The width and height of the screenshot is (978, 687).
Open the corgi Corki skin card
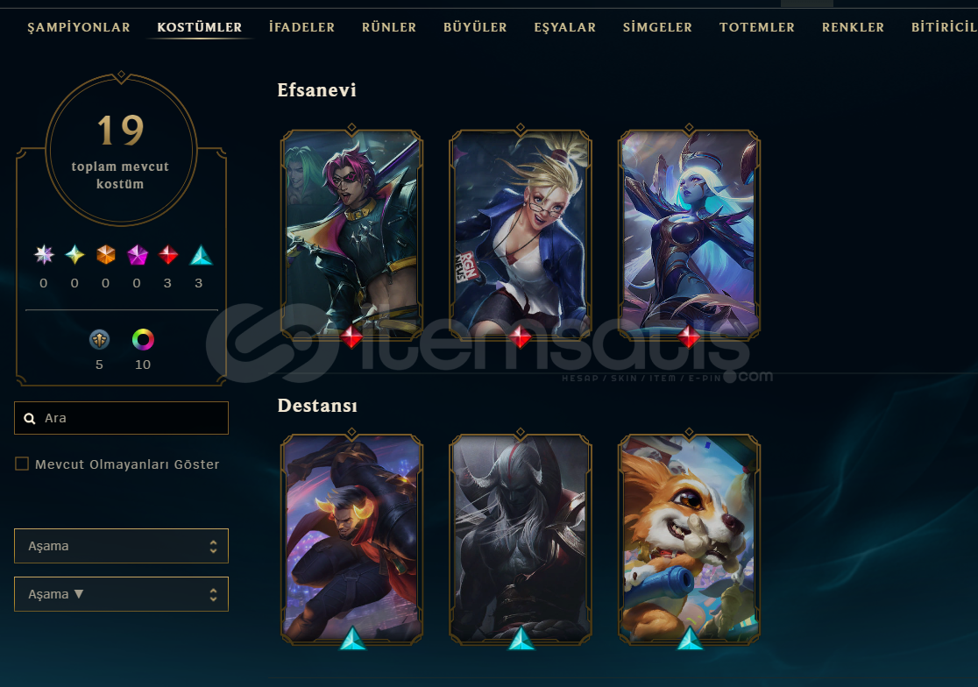pos(689,538)
